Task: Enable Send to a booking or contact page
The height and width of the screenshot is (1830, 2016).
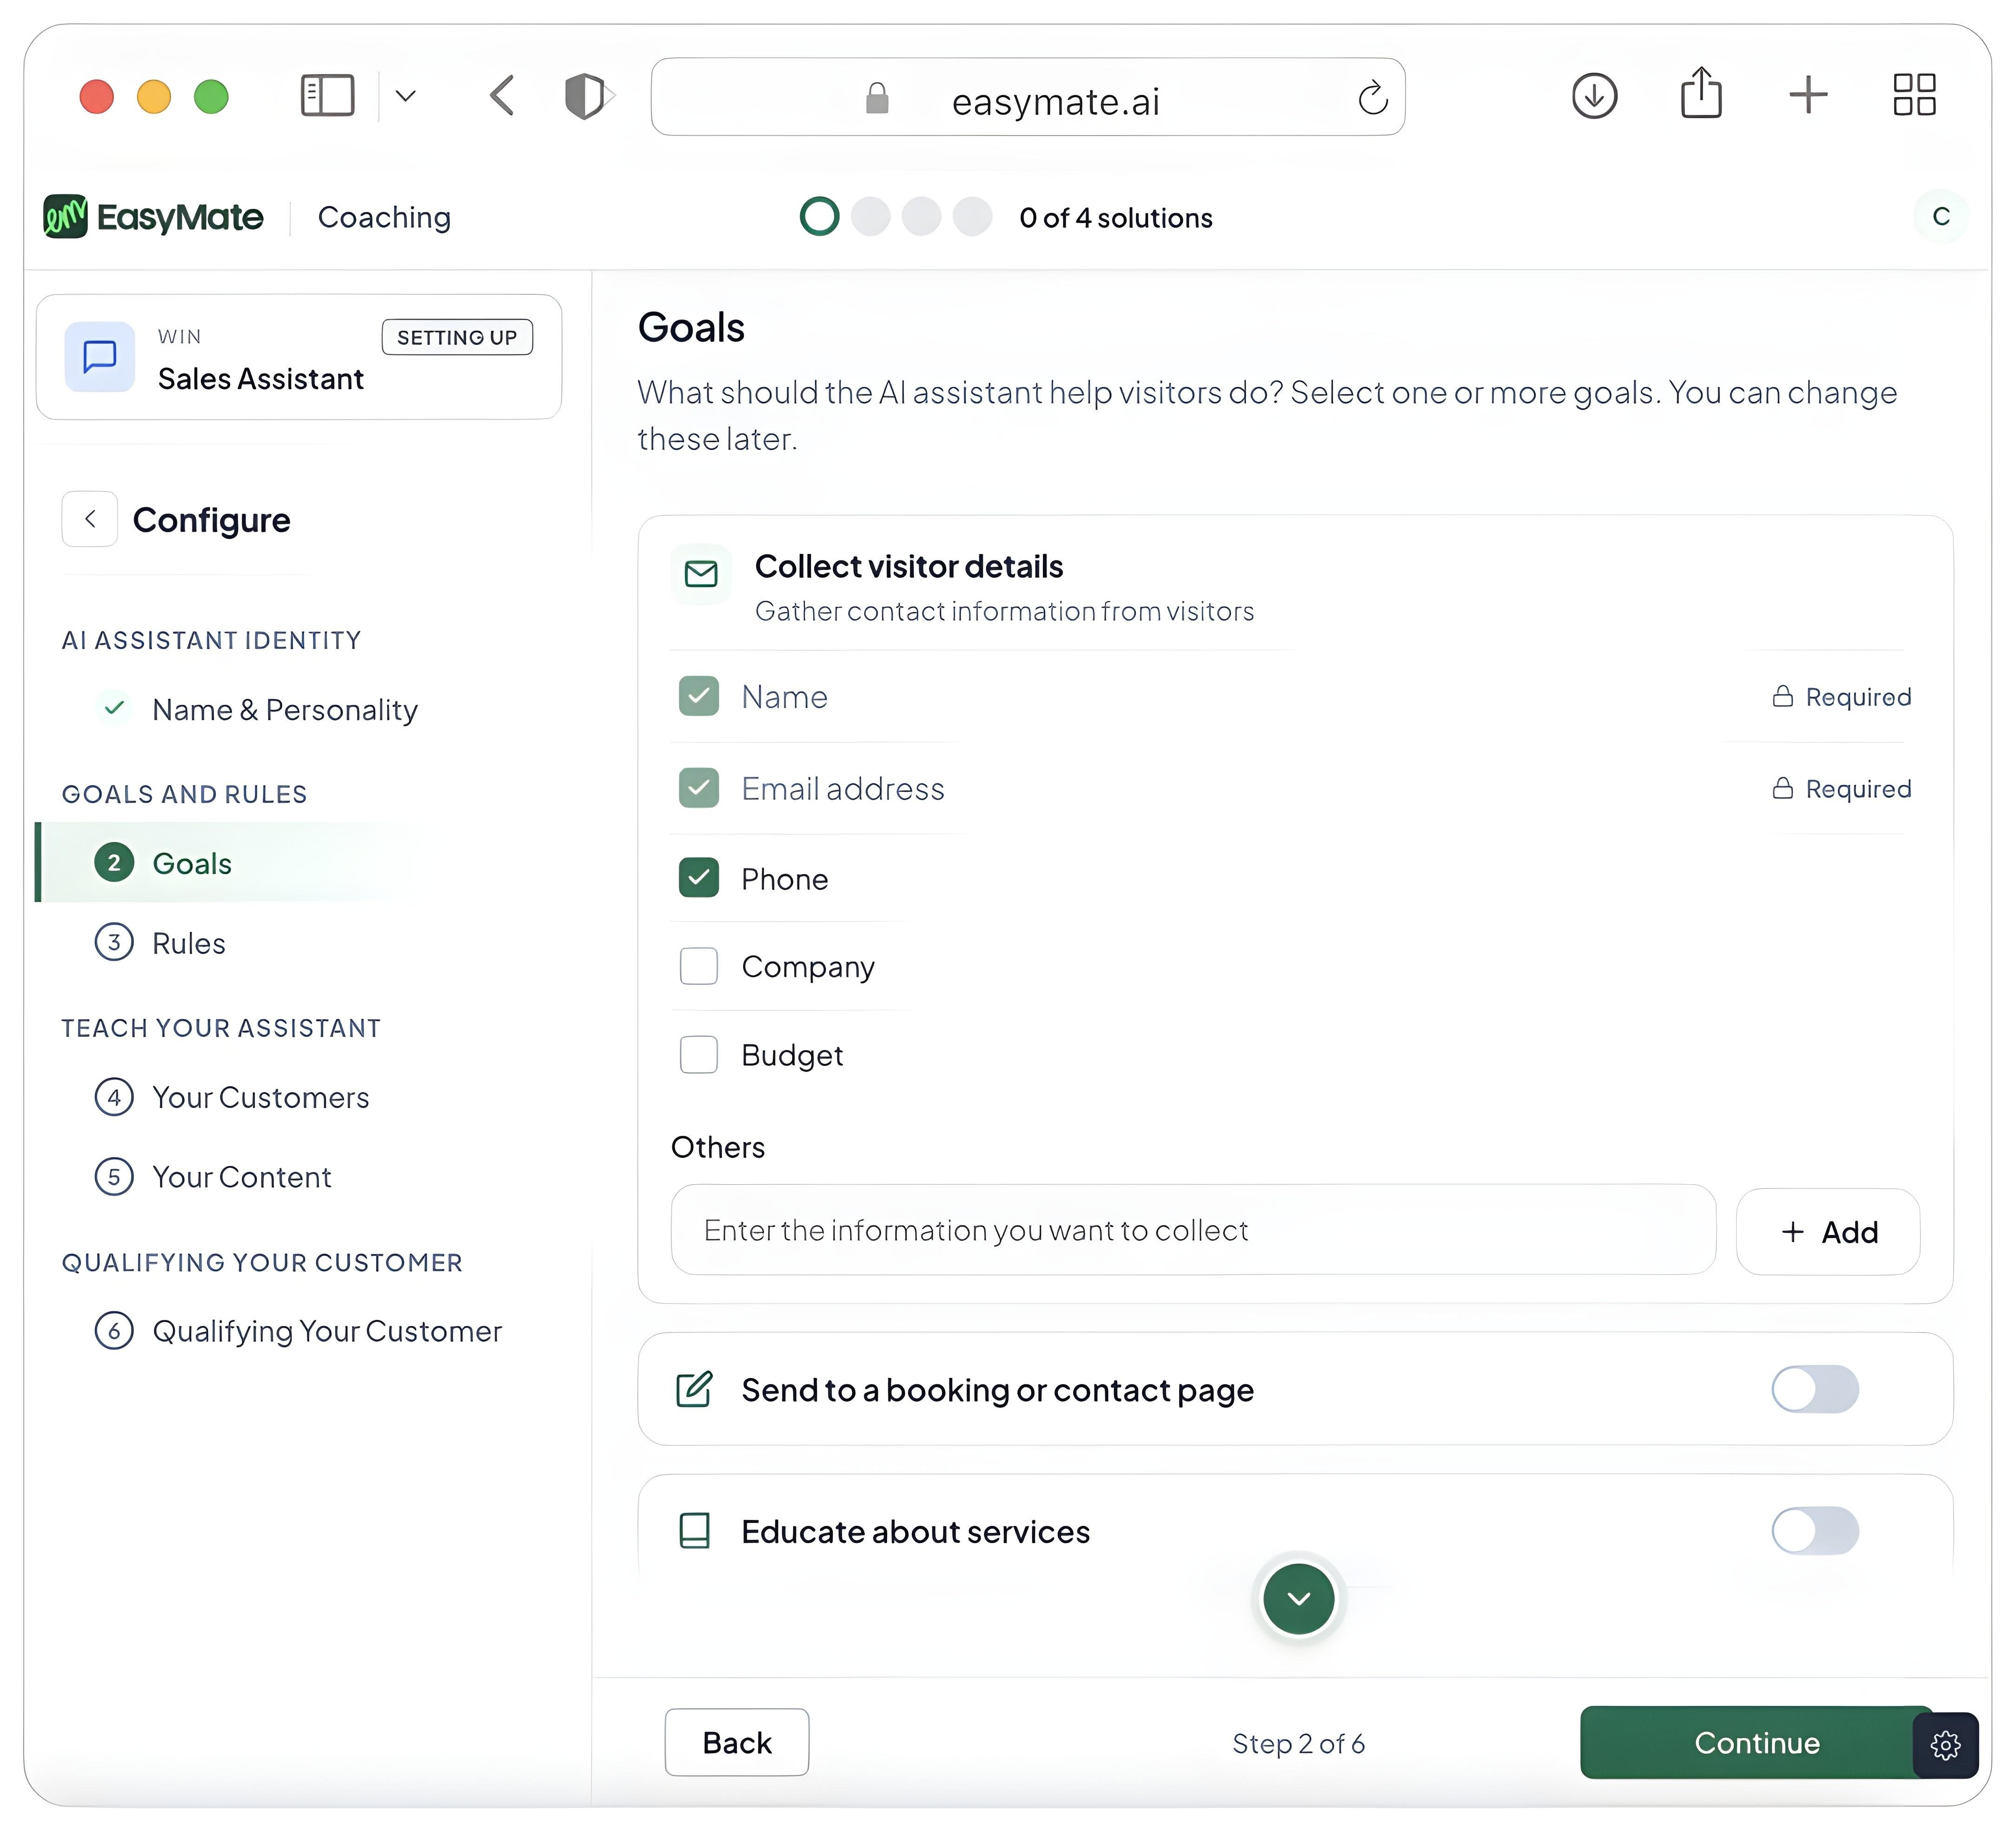Action: pyautogui.click(x=1814, y=1389)
